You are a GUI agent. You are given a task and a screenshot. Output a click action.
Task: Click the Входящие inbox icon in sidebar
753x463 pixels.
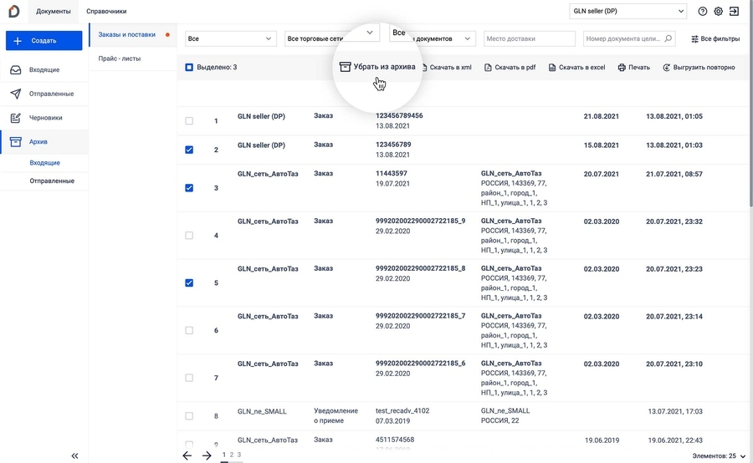(x=15, y=70)
